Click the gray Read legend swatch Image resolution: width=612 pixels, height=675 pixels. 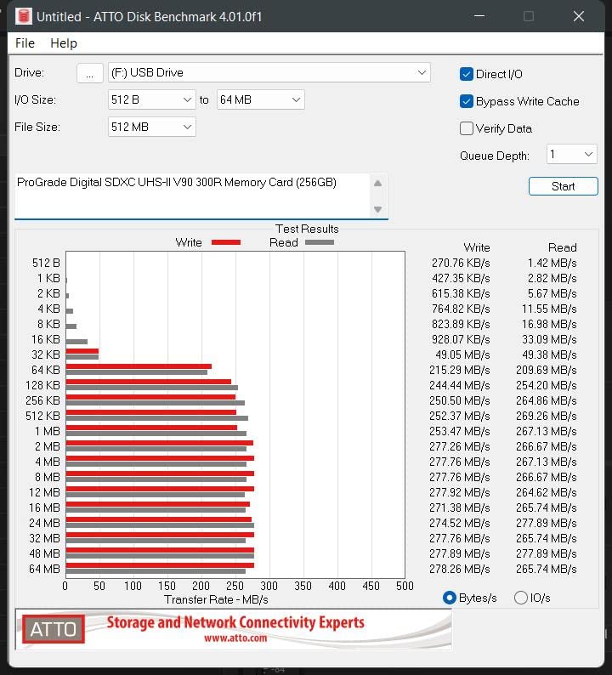coord(320,242)
